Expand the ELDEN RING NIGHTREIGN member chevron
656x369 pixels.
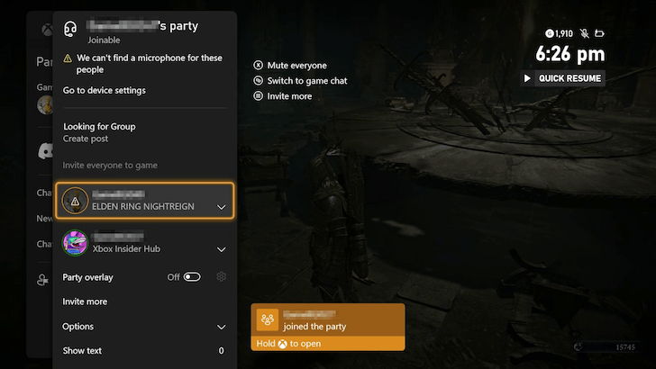[x=222, y=207]
